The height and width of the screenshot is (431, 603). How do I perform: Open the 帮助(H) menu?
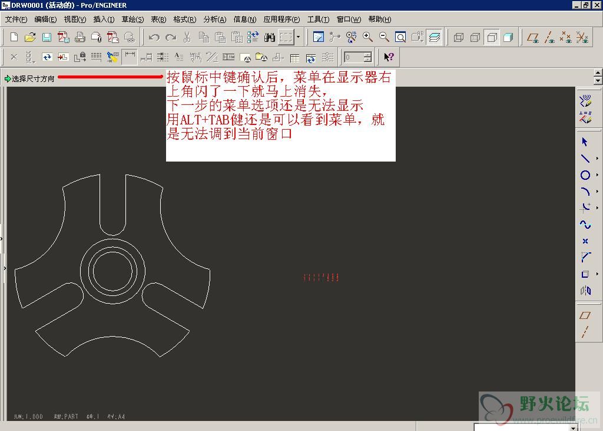coord(380,19)
